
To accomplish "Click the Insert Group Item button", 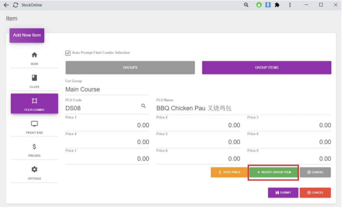I will pyautogui.click(x=274, y=172).
